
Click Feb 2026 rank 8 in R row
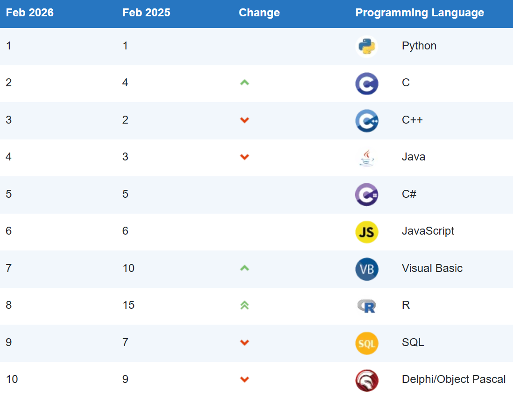pyautogui.click(x=8, y=305)
